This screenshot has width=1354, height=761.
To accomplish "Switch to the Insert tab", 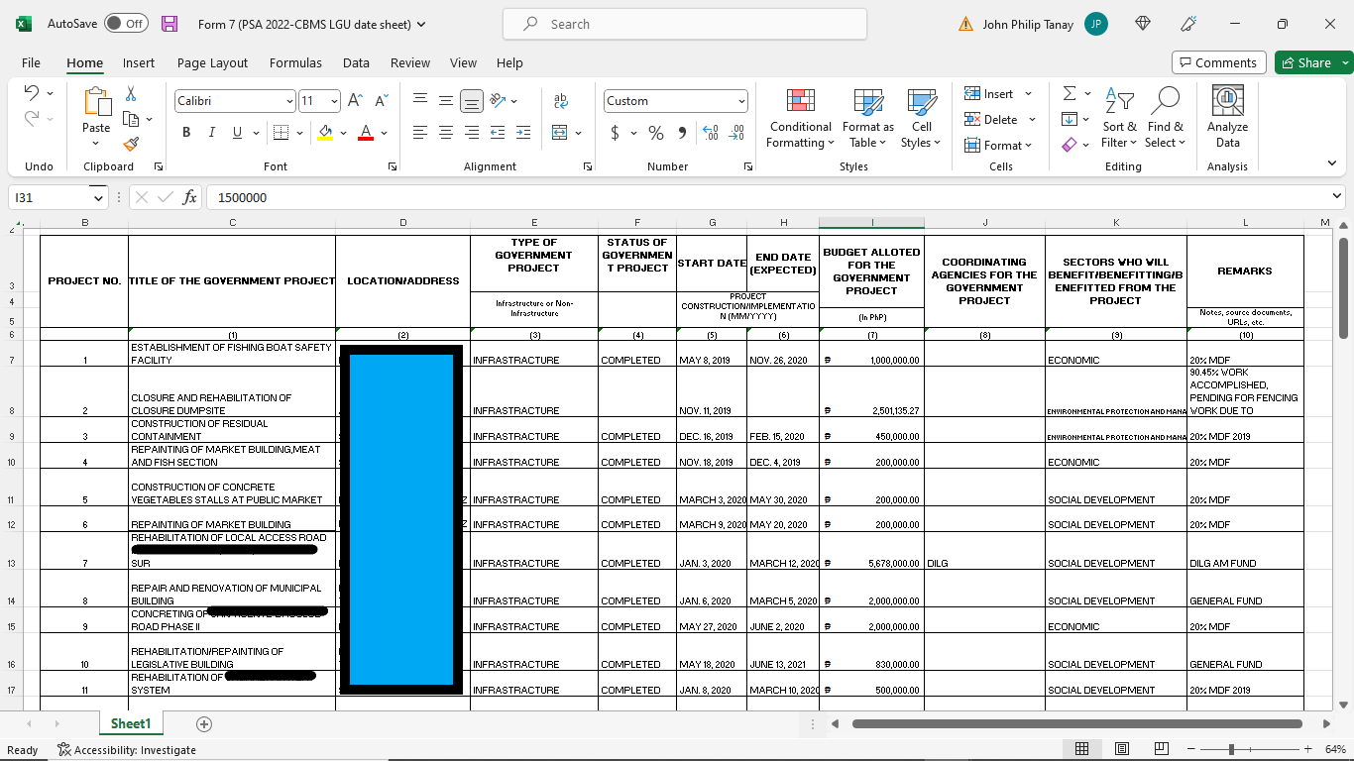I will pos(139,62).
